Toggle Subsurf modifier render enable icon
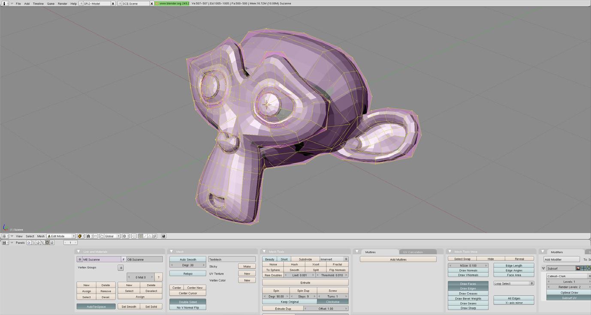Image resolution: width=591 pixels, height=315 pixels. point(578,268)
